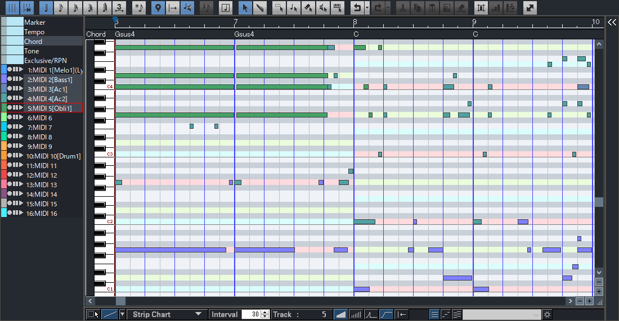The height and width of the screenshot is (321, 619).
Task: Click color swatch of track 9:MIDI 9
Action: point(4,146)
